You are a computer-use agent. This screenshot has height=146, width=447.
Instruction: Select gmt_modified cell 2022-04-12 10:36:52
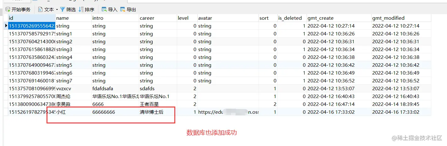click(x=401, y=81)
